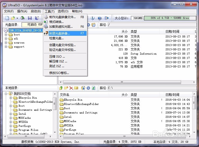
Task: Click the red X delete icon
Action: pyautogui.click(x=71, y=88)
